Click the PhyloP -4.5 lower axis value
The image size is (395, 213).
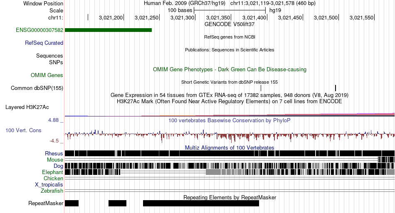[x=54, y=141]
